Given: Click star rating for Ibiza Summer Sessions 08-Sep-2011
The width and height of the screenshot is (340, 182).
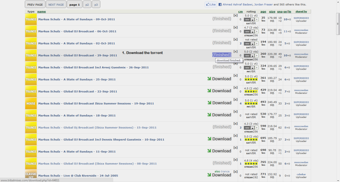Looking at the screenshot, I should click(x=251, y=164).
